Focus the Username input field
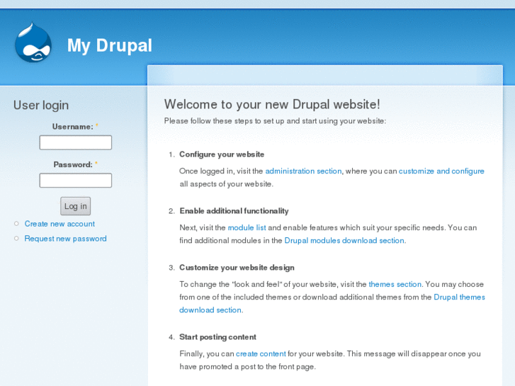Image resolution: width=515 pixels, height=386 pixels. point(76,142)
